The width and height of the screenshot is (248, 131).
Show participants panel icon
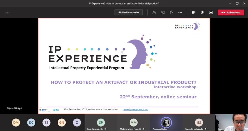tap(154, 12)
